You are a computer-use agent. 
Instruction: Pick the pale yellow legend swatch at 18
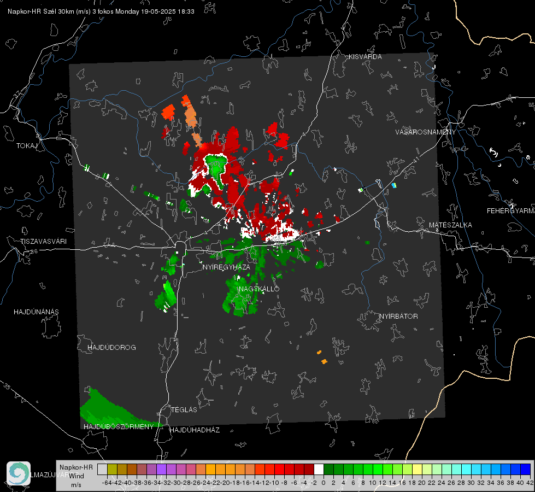[x=417, y=469]
